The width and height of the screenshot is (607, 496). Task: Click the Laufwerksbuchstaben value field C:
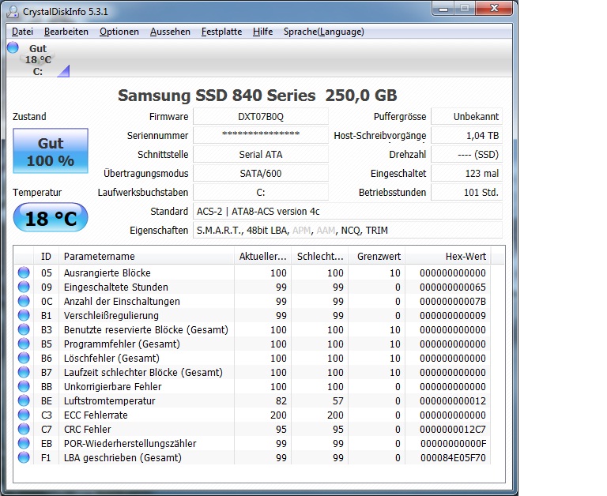click(261, 192)
